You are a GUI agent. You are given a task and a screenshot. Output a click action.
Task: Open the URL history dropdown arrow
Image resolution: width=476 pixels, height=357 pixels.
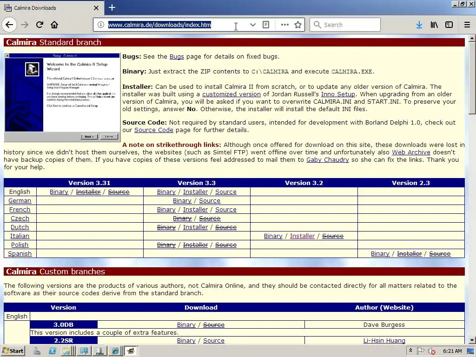coord(252,25)
